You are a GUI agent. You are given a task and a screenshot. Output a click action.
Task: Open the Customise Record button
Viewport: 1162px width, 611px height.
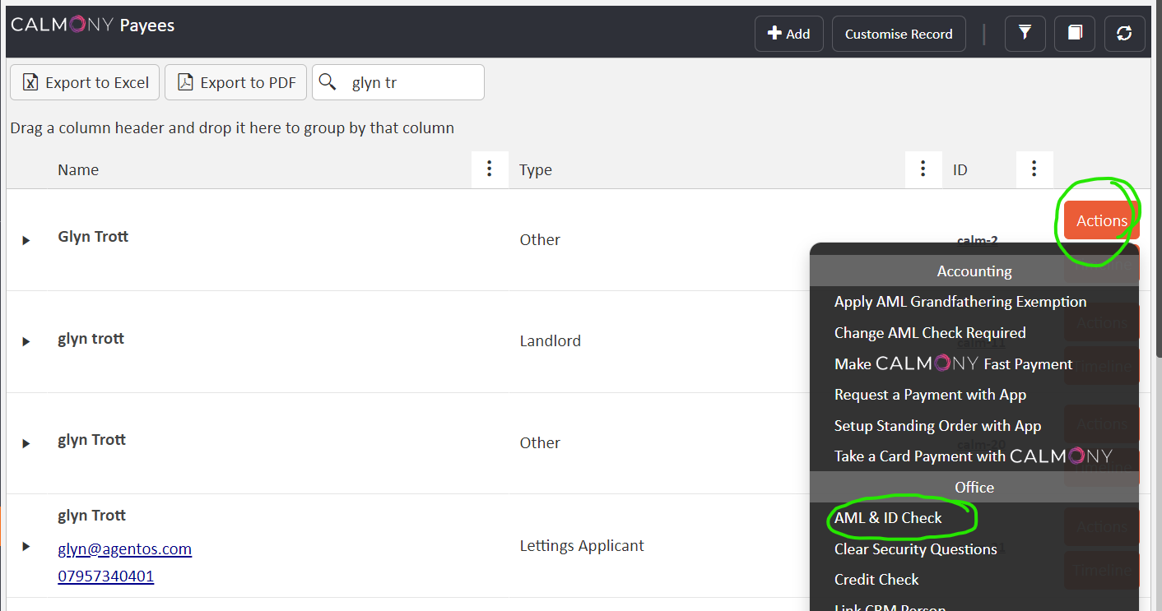pyautogui.click(x=899, y=34)
